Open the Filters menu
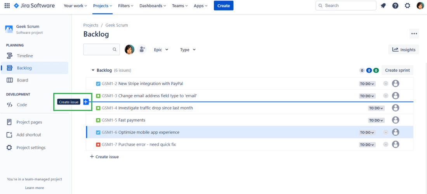Viewport: 427px width, 194px height. 126,5
